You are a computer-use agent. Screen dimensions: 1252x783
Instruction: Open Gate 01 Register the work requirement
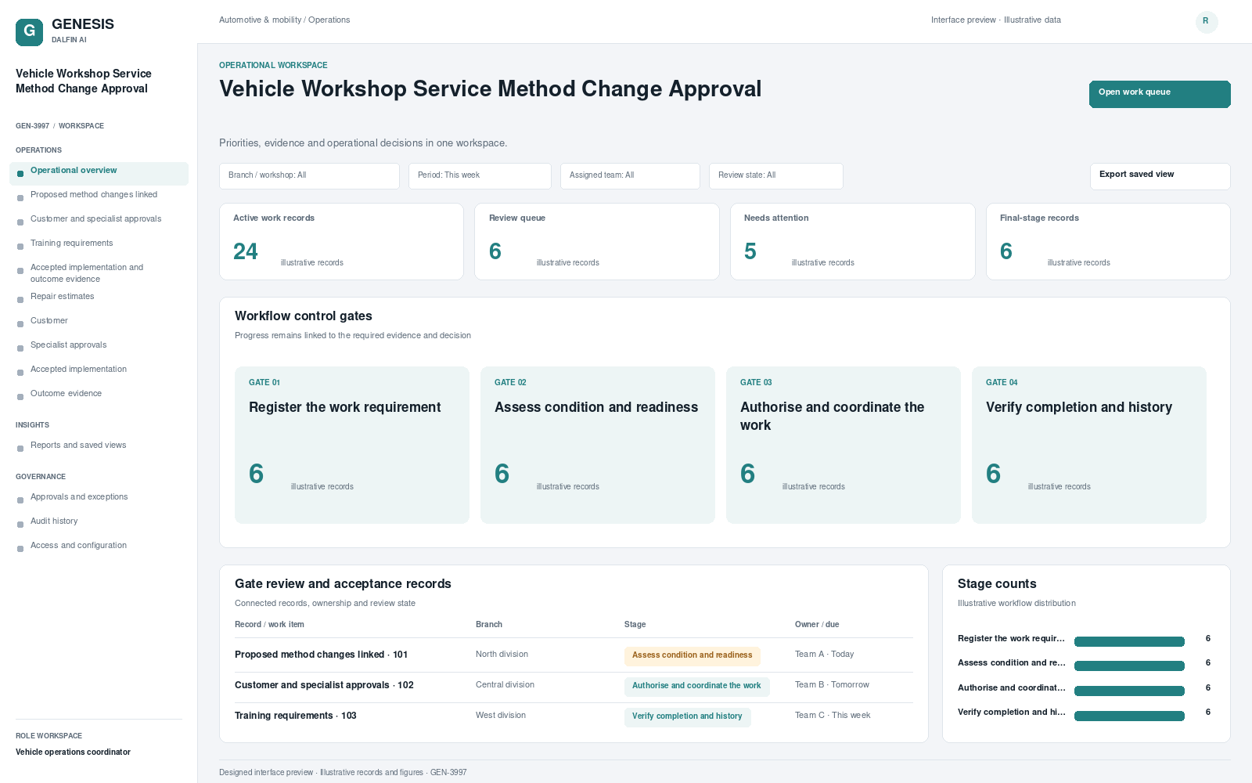352,445
